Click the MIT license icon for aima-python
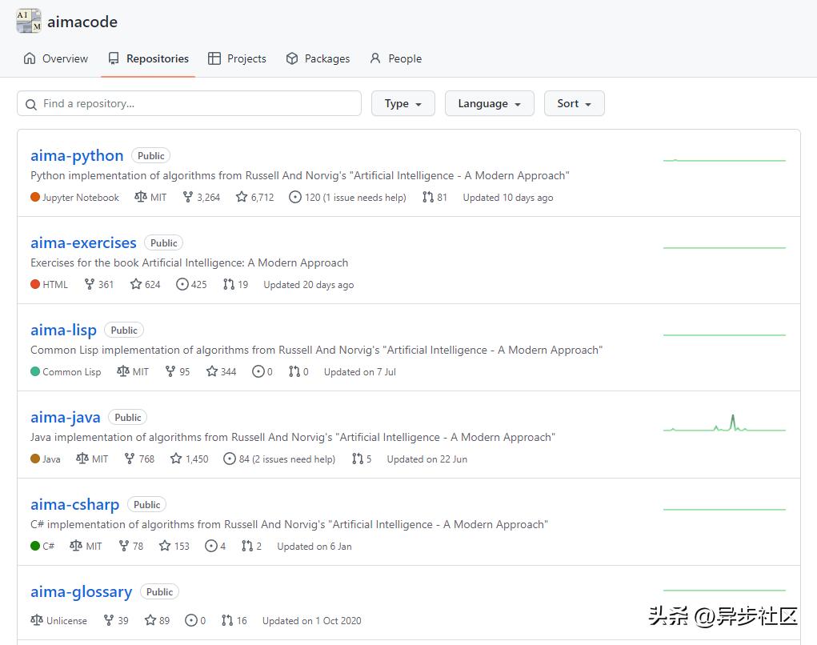This screenshot has width=817, height=645. (x=141, y=197)
